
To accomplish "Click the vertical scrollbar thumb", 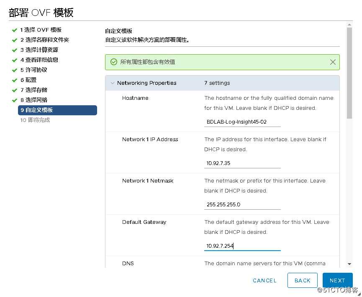I will [349, 73].
